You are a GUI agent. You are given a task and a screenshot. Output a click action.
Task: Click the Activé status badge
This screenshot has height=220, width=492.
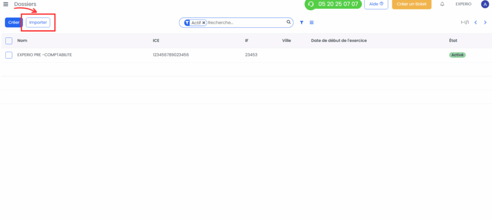[457, 55]
